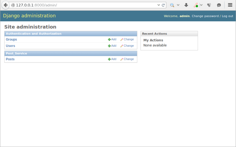Expand the search engine dropdown arrow
Image resolution: width=236 pixels, height=147 pixels.
tap(178, 5)
